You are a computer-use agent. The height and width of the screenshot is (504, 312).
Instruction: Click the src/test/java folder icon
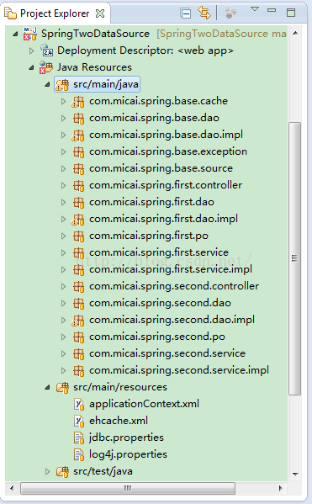pos(63,471)
